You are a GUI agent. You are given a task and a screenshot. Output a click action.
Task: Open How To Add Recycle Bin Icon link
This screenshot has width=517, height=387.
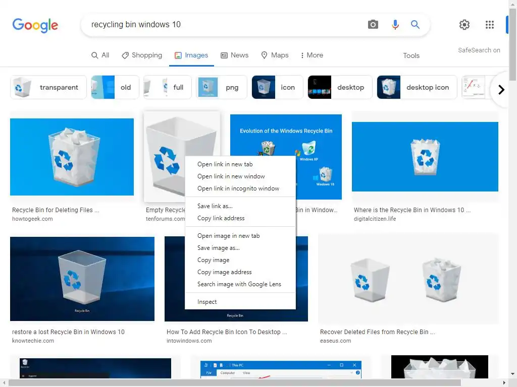pyautogui.click(x=227, y=332)
